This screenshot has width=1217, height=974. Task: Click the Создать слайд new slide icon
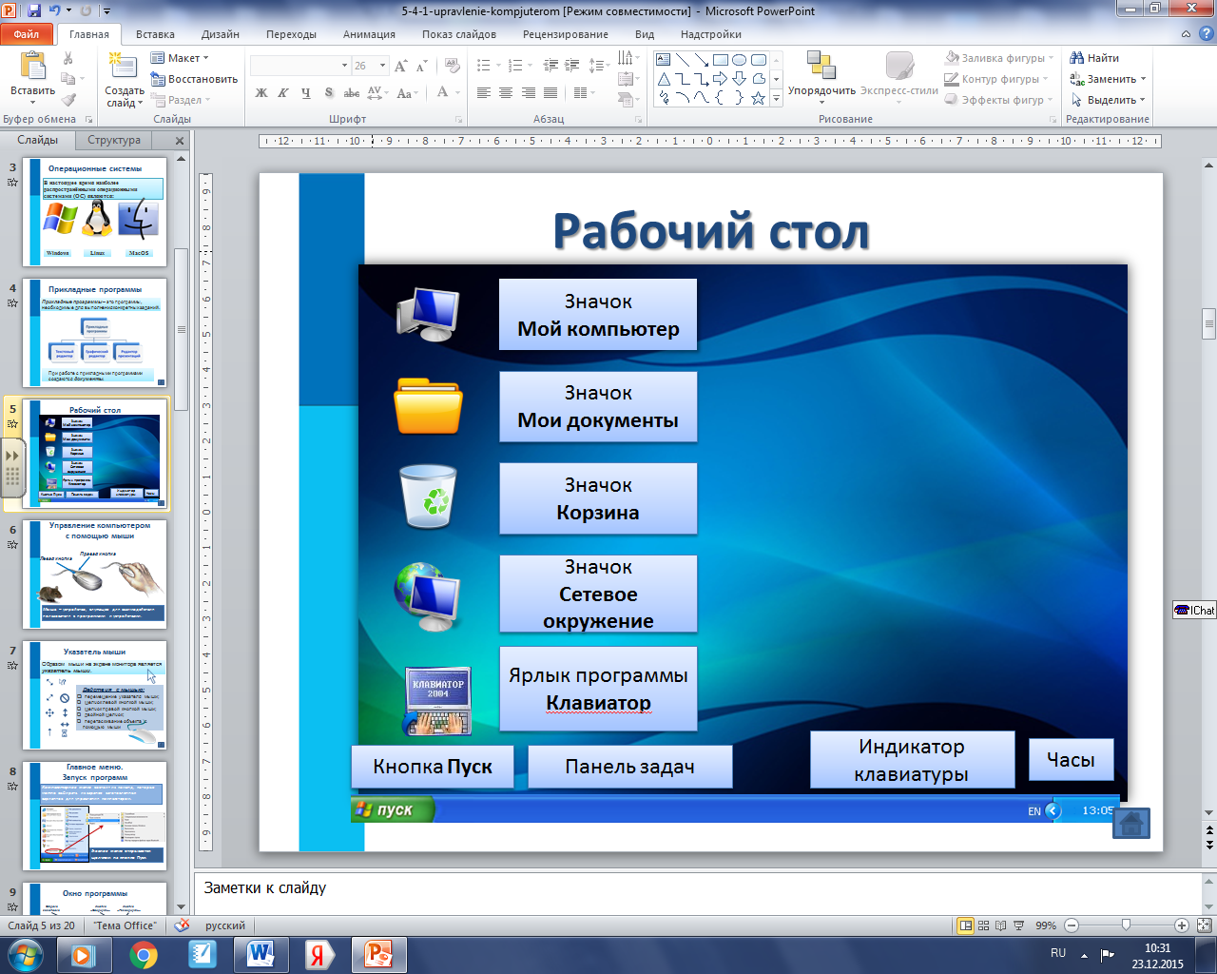click(123, 66)
